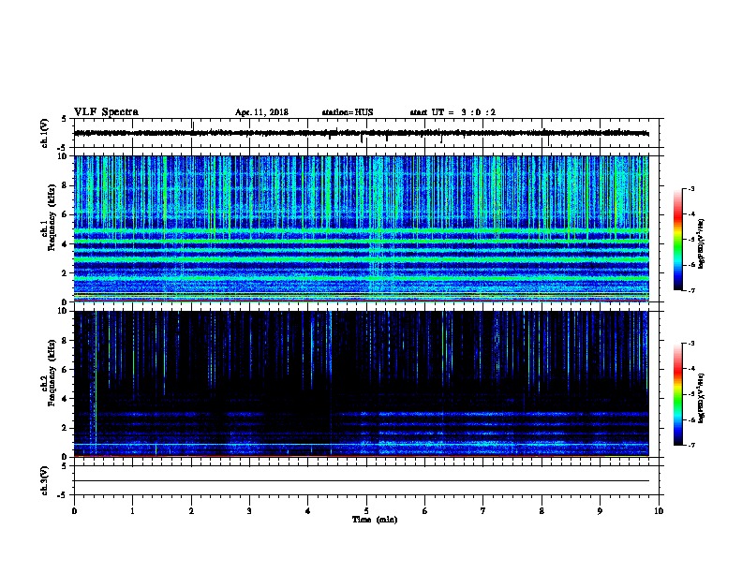Click the "8" tick on the time axis
Viewport: 742px width, 573px height.
pyautogui.click(x=542, y=511)
